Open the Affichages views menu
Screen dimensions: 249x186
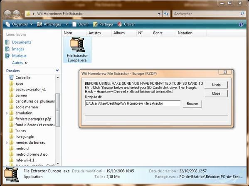click(49, 24)
